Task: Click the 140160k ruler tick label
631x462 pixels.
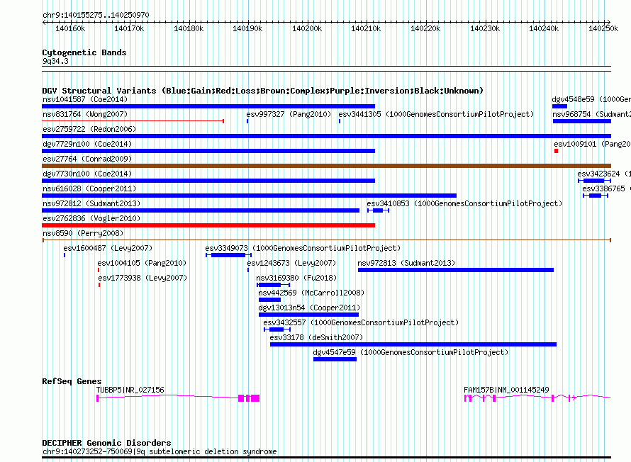Action: point(70,28)
